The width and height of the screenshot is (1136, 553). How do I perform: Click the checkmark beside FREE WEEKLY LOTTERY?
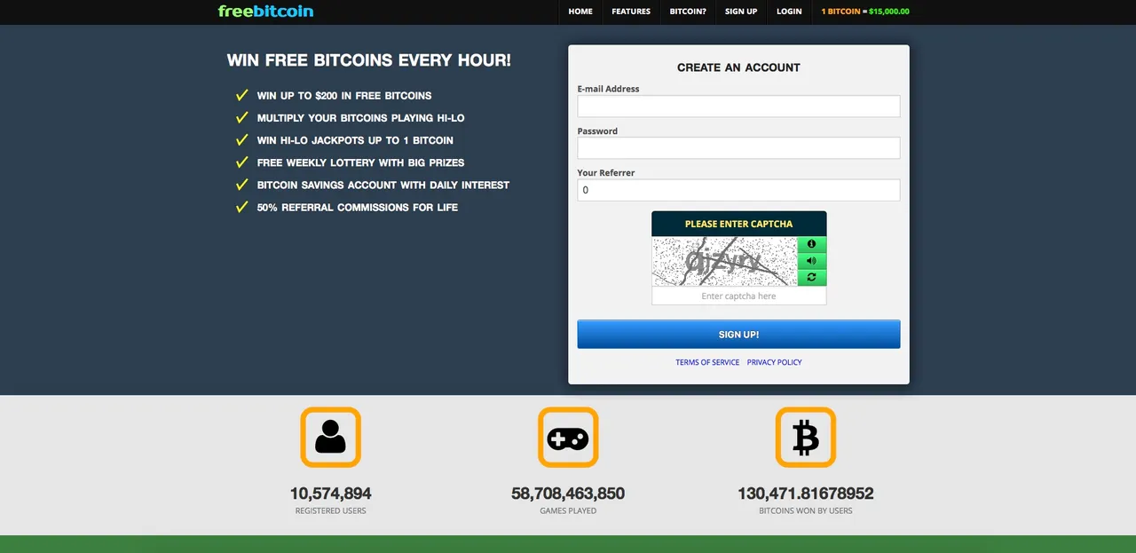click(x=241, y=162)
